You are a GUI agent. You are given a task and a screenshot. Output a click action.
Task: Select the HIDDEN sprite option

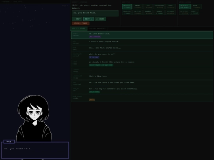click(x=170, y=12)
